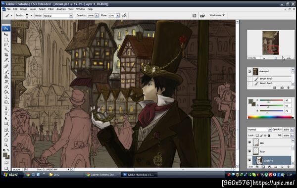The width and height of the screenshot is (297, 188).
Task: Toggle lock transparent pixels
Action: tap(257, 136)
